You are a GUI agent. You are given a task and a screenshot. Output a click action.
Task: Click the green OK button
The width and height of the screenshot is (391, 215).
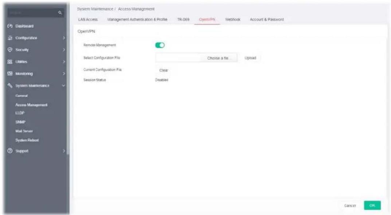click(x=372, y=205)
